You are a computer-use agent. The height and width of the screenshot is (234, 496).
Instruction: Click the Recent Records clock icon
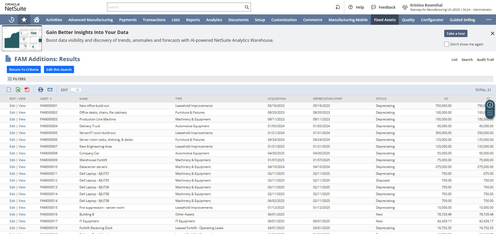(x=11, y=20)
